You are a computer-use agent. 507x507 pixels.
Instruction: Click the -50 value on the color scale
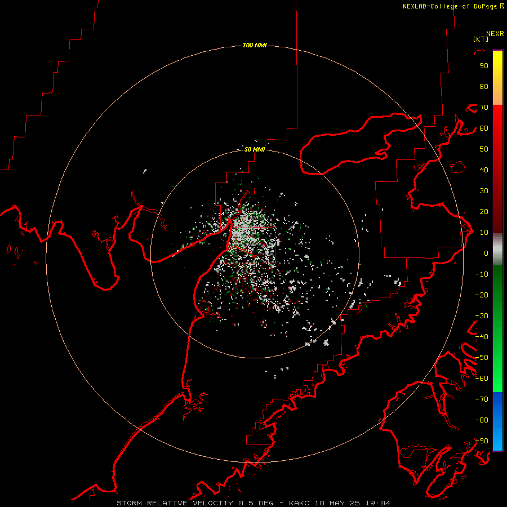[x=482, y=358]
